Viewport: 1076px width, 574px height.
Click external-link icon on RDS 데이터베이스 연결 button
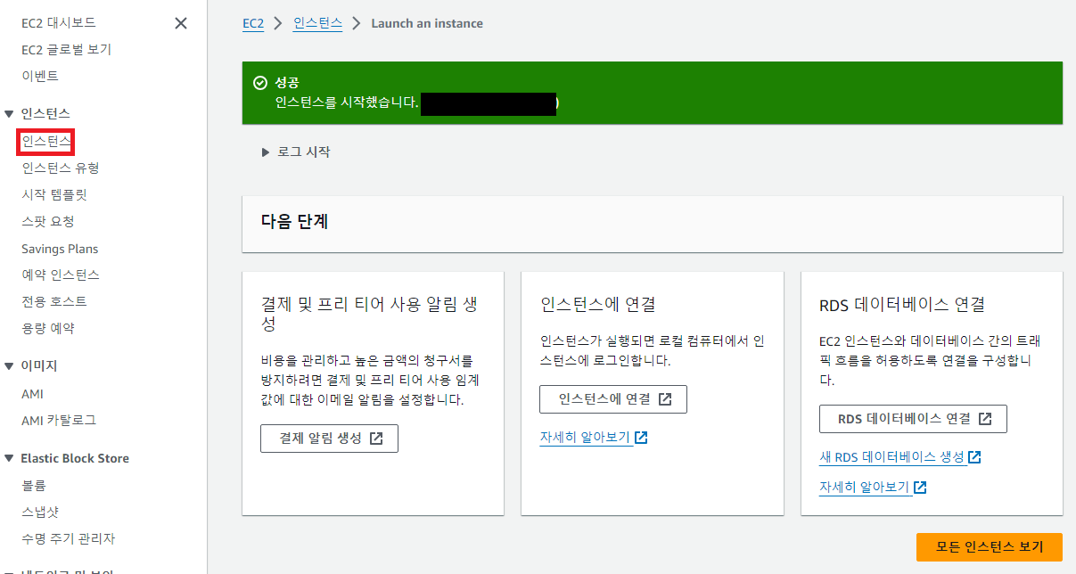coord(984,419)
